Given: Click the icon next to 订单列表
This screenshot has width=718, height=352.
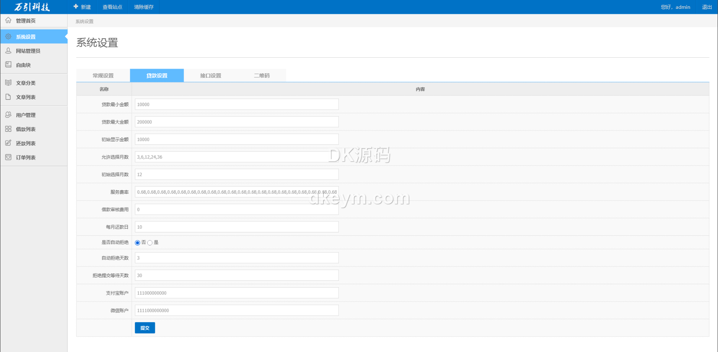Looking at the screenshot, I should 8,157.
